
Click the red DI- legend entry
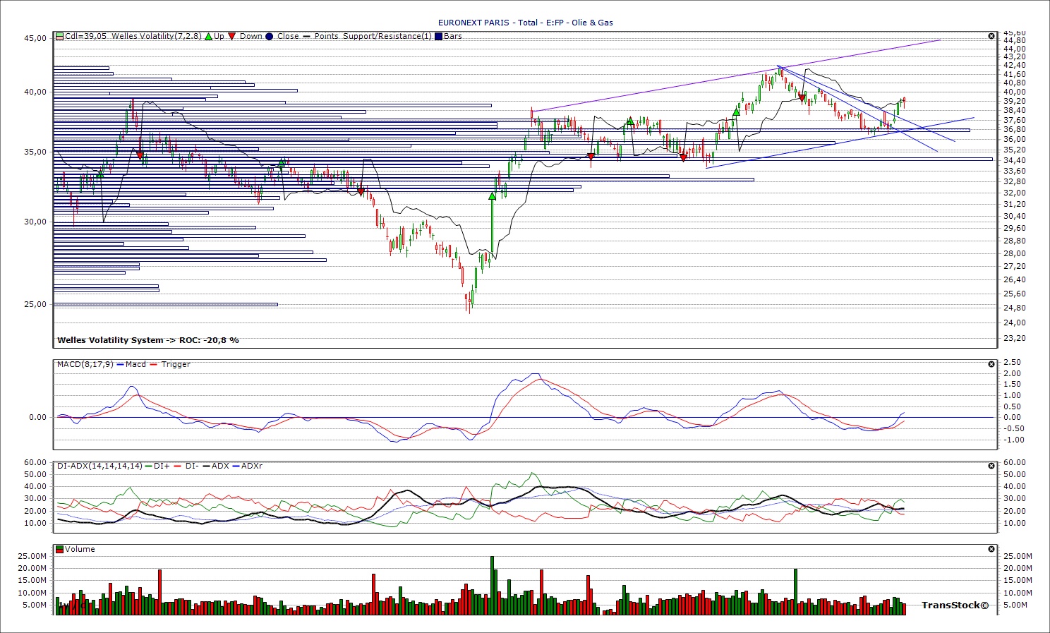tap(186, 466)
